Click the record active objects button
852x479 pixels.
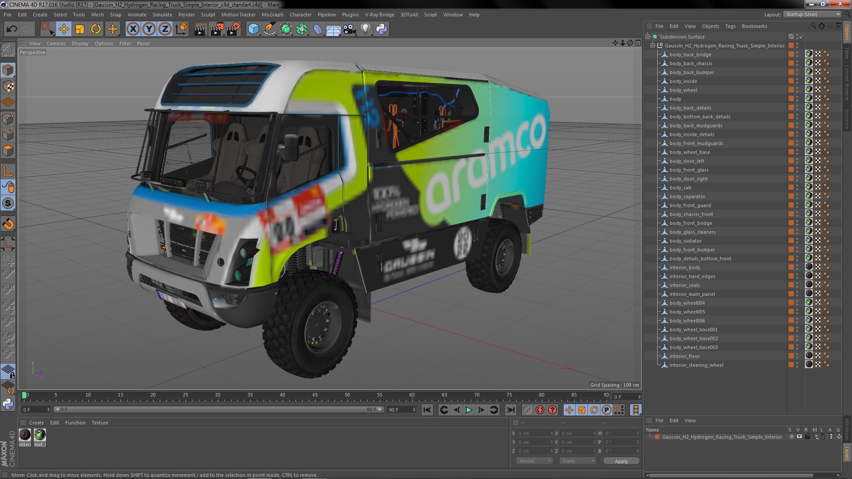527,410
